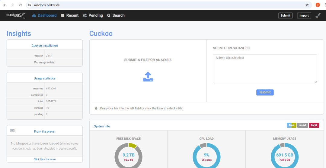Click the address bar URL sandbox.pikker.ee

pos(46,5)
